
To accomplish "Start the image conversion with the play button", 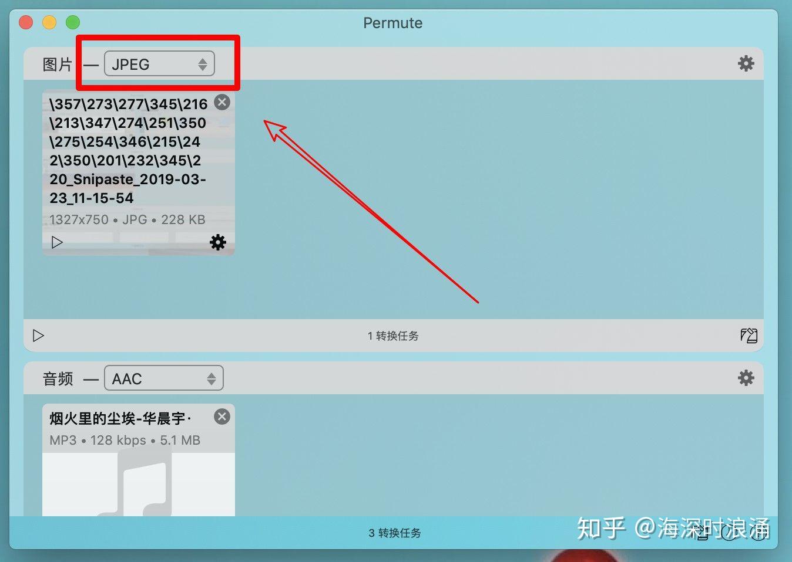I will click(x=38, y=335).
